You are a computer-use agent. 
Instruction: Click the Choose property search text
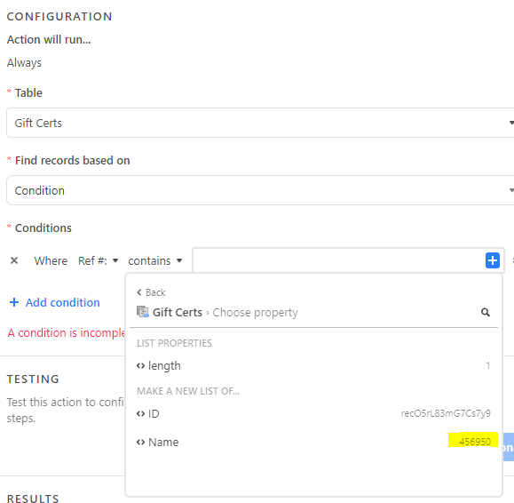click(255, 312)
